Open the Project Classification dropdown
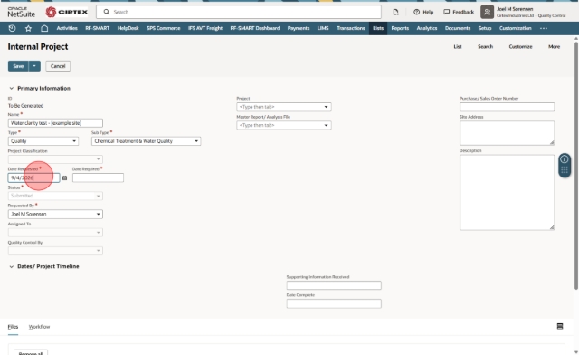The width and height of the screenshot is (579, 355). point(55,159)
